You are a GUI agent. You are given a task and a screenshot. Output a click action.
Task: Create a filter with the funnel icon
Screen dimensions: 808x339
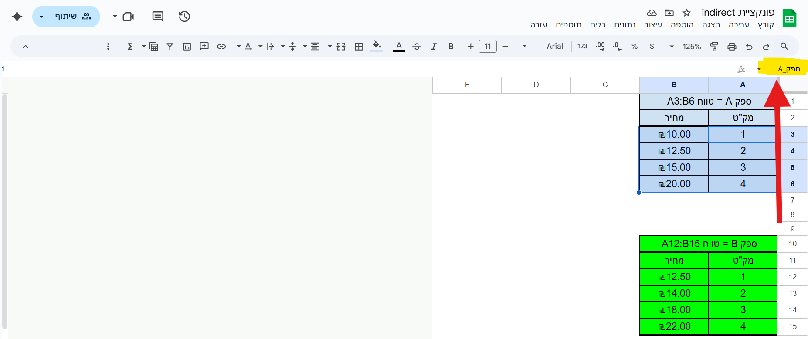[170, 46]
